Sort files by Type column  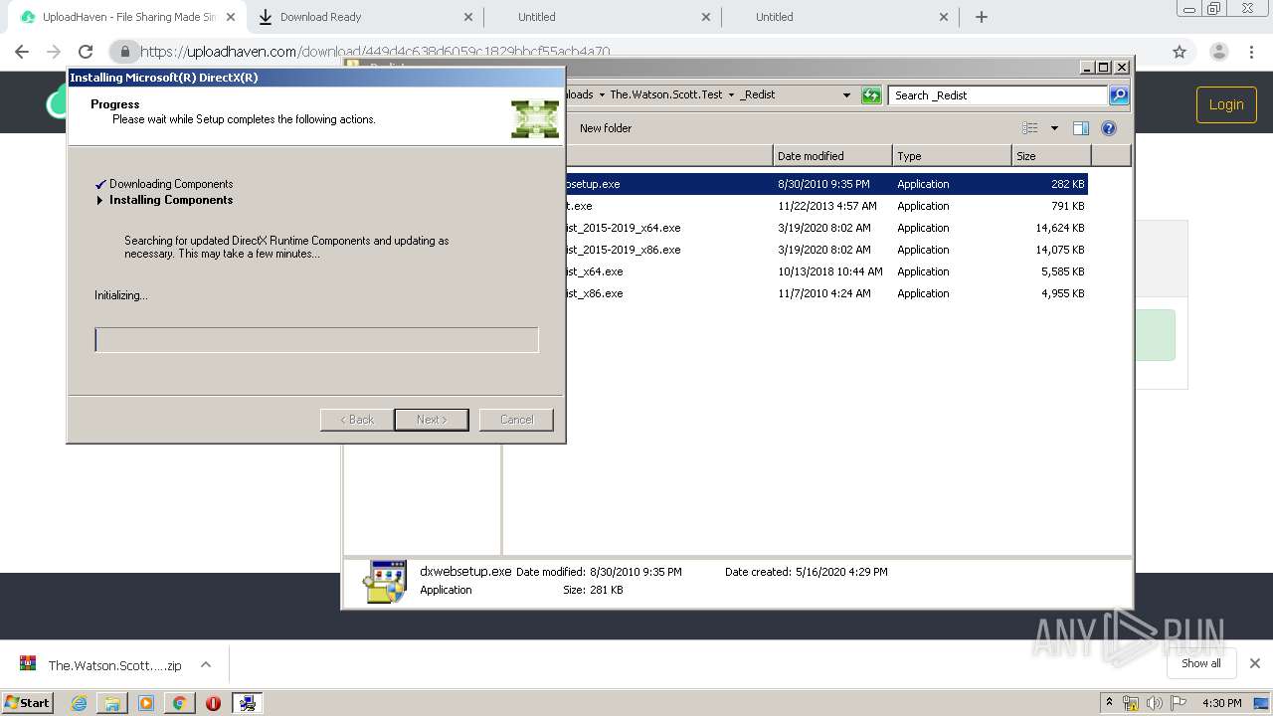click(x=952, y=156)
